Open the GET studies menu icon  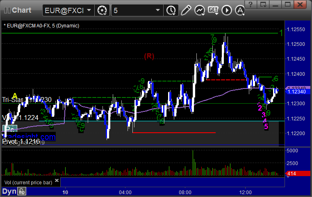[x=213, y=10]
